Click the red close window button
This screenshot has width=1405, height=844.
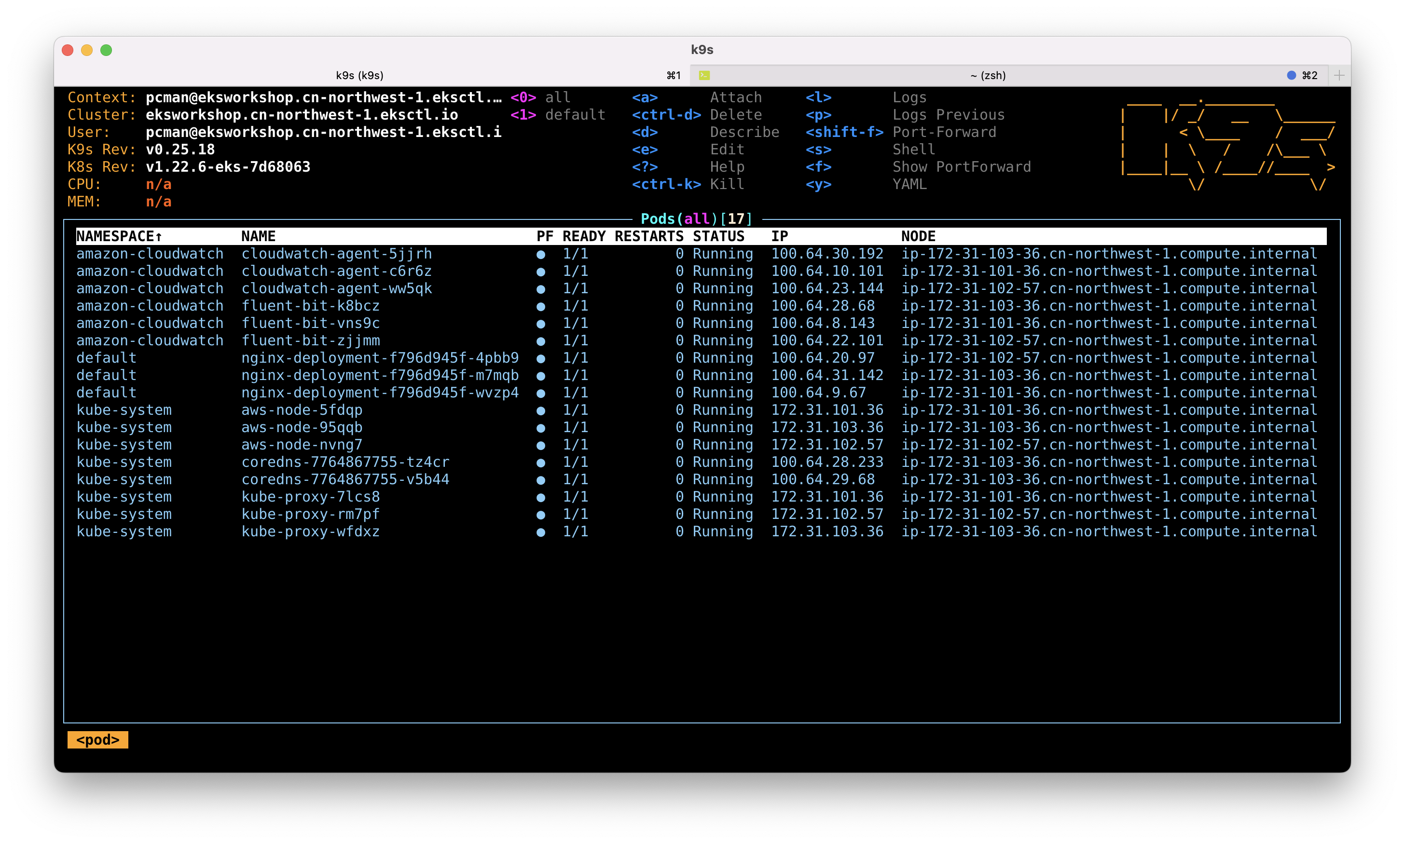point(68,50)
